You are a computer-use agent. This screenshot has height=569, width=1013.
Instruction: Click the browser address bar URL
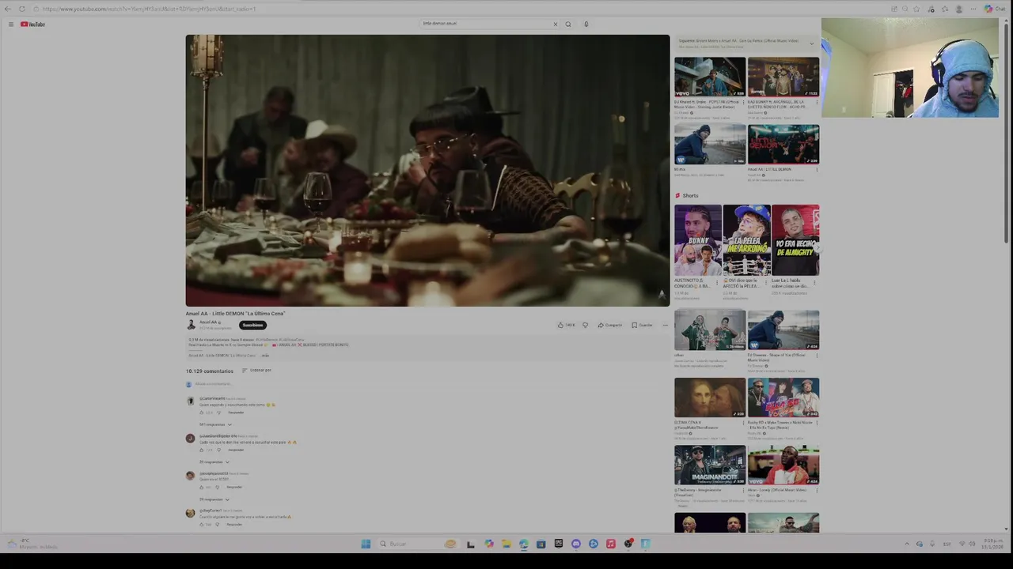point(149,9)
